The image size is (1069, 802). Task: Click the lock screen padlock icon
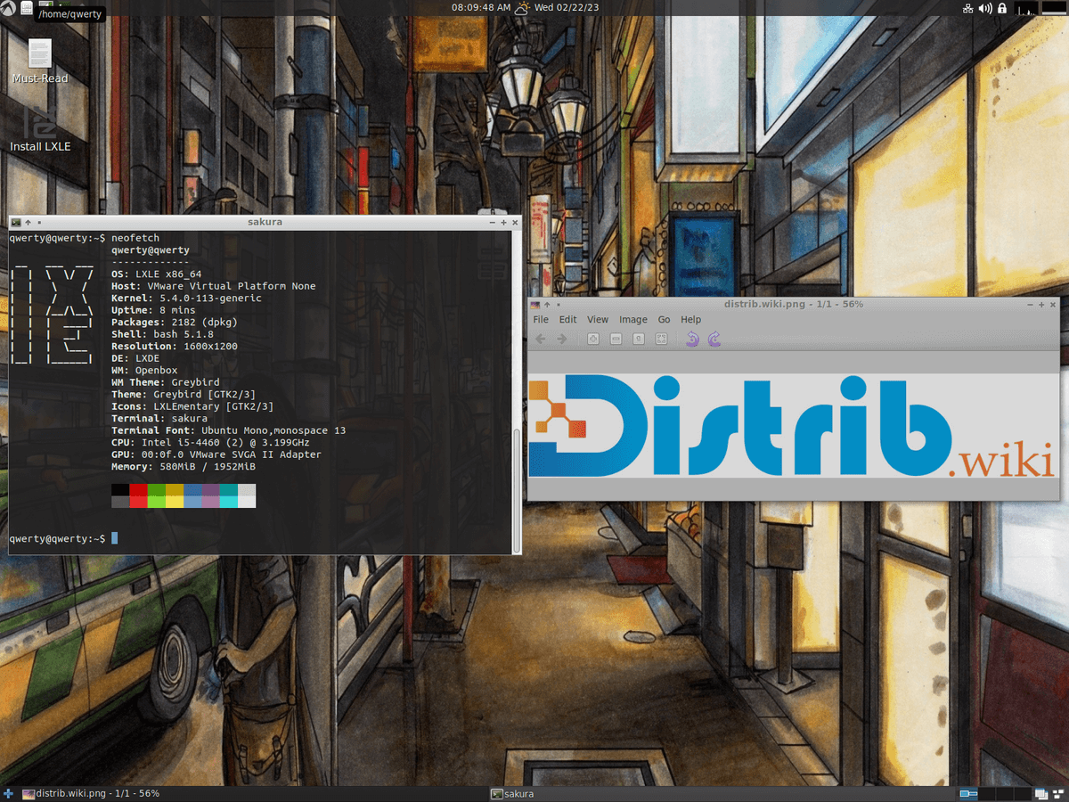pos(1002,9)
